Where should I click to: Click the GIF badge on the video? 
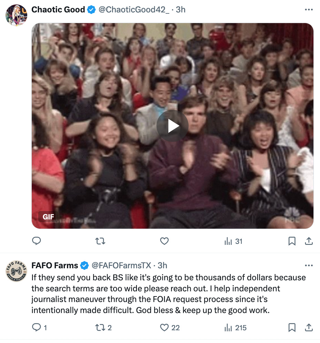48,217
